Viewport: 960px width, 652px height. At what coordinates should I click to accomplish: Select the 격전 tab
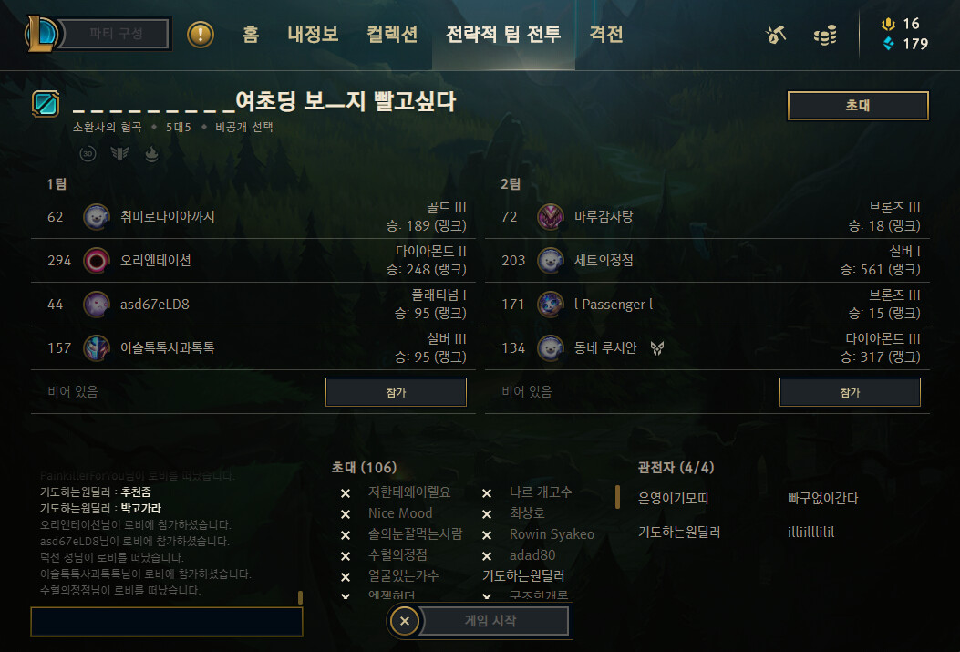[x=606, y=34]
